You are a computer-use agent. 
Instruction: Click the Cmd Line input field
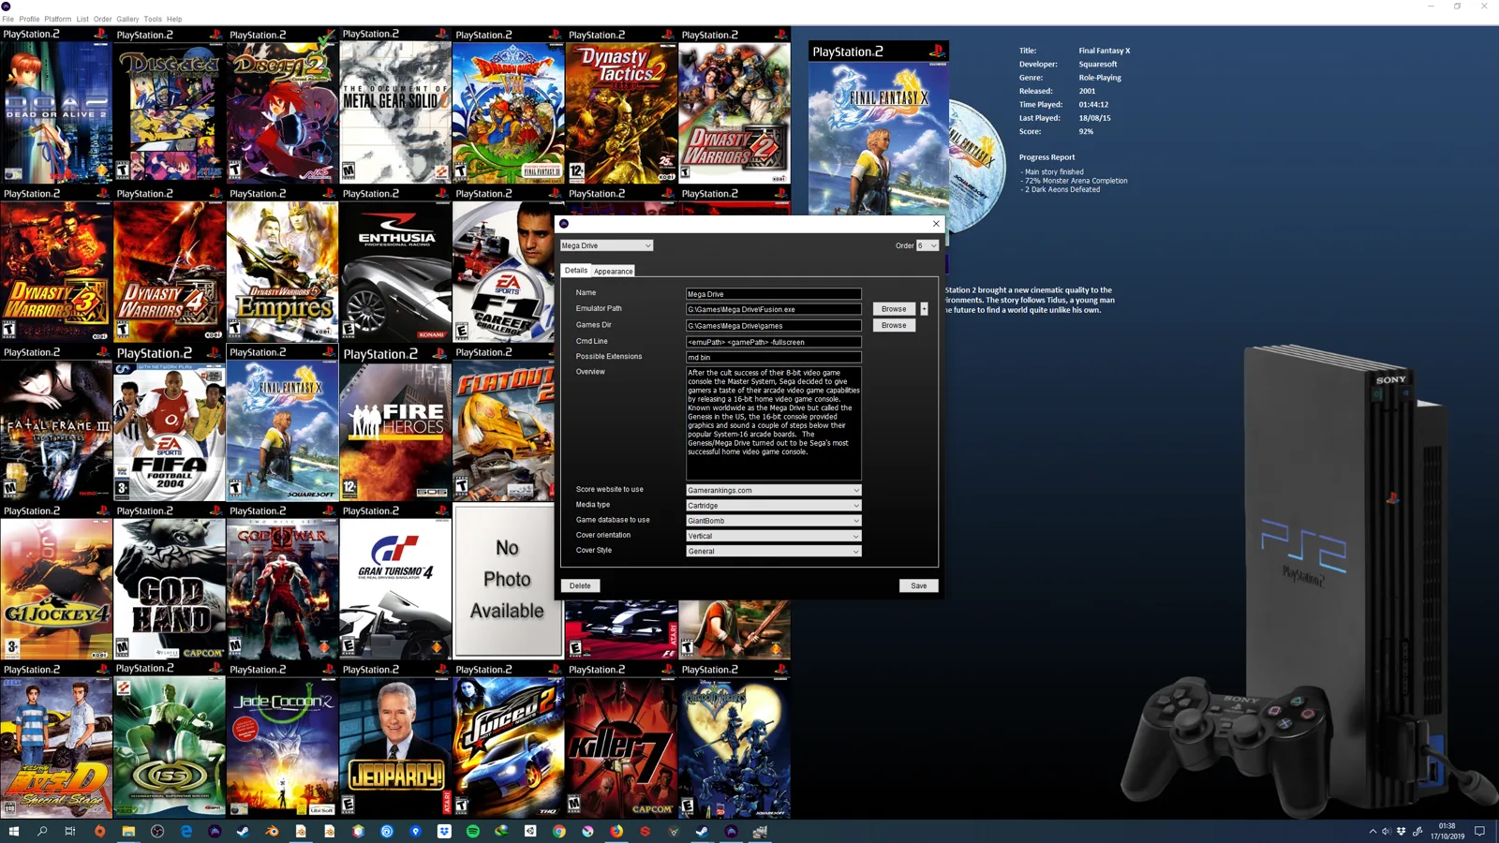tap(774, 342)
